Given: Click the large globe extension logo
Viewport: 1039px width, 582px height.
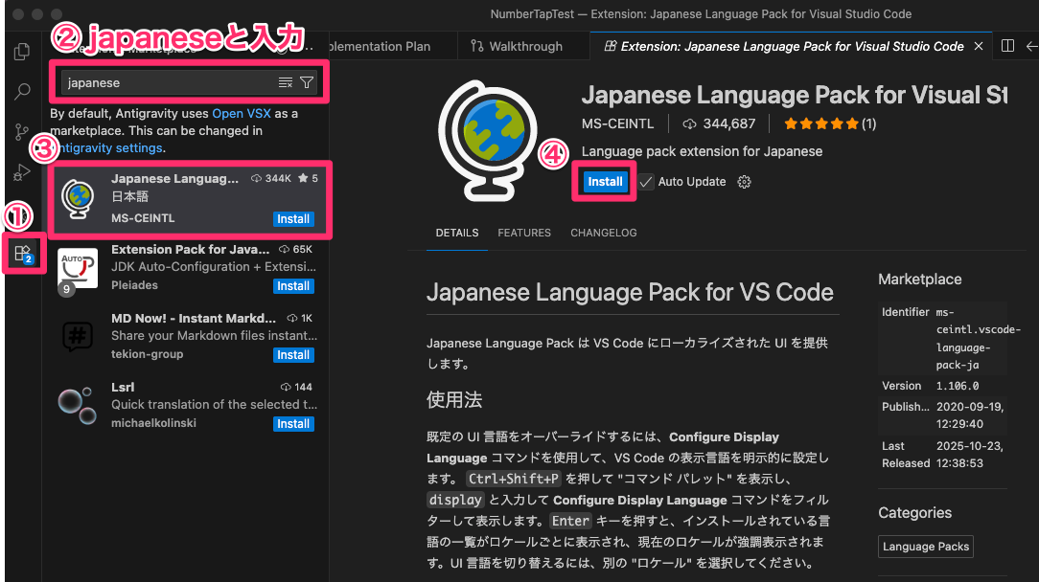Looking at the screenshot, I should point(489,141).
